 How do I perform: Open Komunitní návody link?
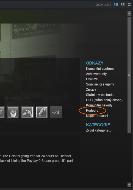point(99,105)
